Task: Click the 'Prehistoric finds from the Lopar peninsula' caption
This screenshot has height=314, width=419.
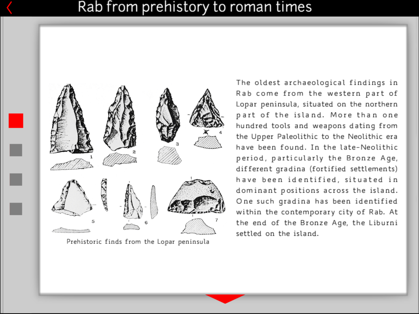Action: [138, 242]
